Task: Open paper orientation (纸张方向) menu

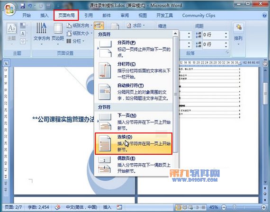Action: tap(80, 26)
